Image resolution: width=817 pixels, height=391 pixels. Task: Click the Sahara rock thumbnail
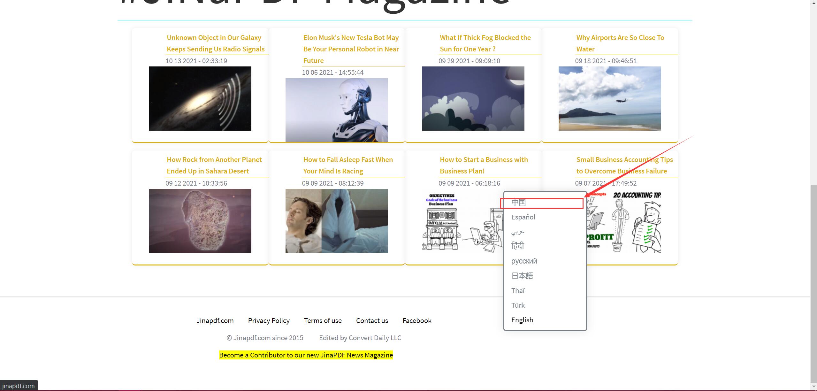point(200,221)
